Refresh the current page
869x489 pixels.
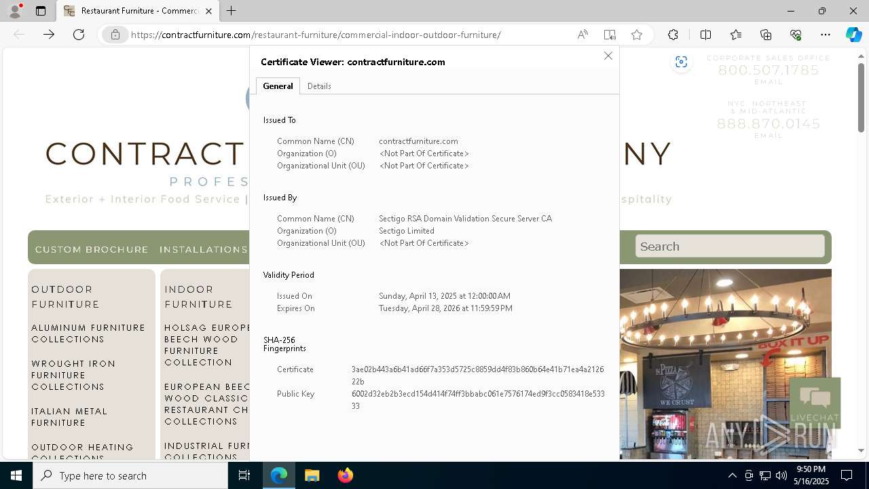click(x=79, y=35)
